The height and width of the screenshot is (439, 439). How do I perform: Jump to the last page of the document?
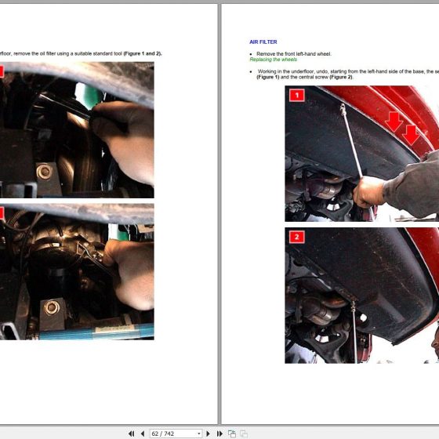pos(219,434)
